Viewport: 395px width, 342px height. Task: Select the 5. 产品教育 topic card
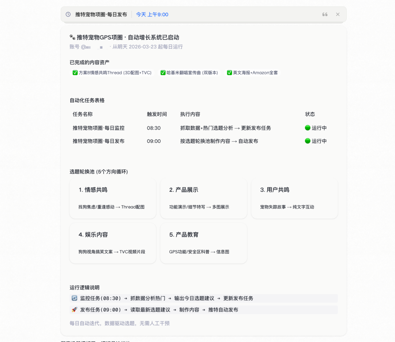[x=203, y=243]
